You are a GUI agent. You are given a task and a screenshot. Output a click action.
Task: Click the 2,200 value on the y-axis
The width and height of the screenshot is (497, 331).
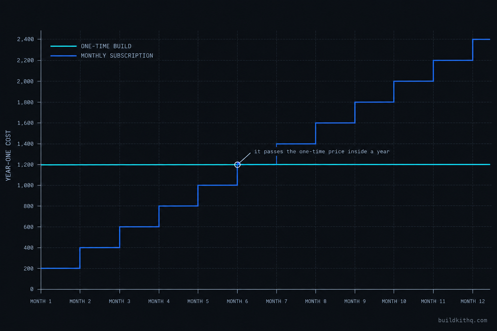tap(25, 60)
